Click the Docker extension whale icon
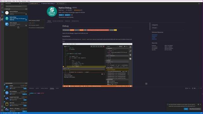 [7, 87]
